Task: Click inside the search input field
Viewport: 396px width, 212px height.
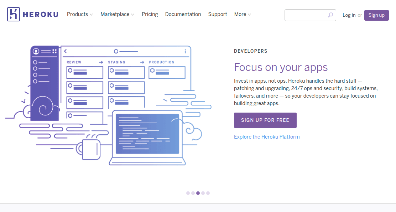Action: [306, 15]
